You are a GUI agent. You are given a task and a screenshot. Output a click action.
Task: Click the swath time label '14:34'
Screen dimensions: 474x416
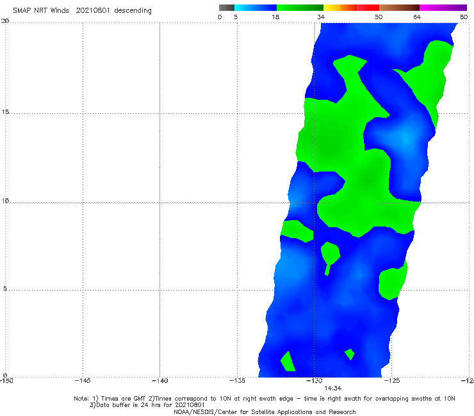[333, 388]
